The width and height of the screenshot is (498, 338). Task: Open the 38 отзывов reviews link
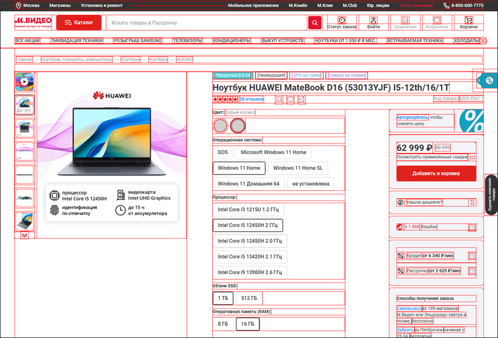coord(251,99)
